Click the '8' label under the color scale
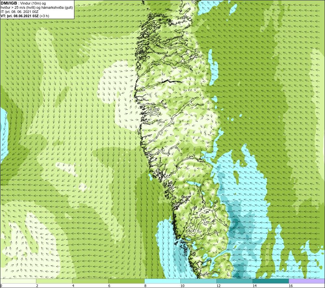325x288 pixels. tap(145, 286)
